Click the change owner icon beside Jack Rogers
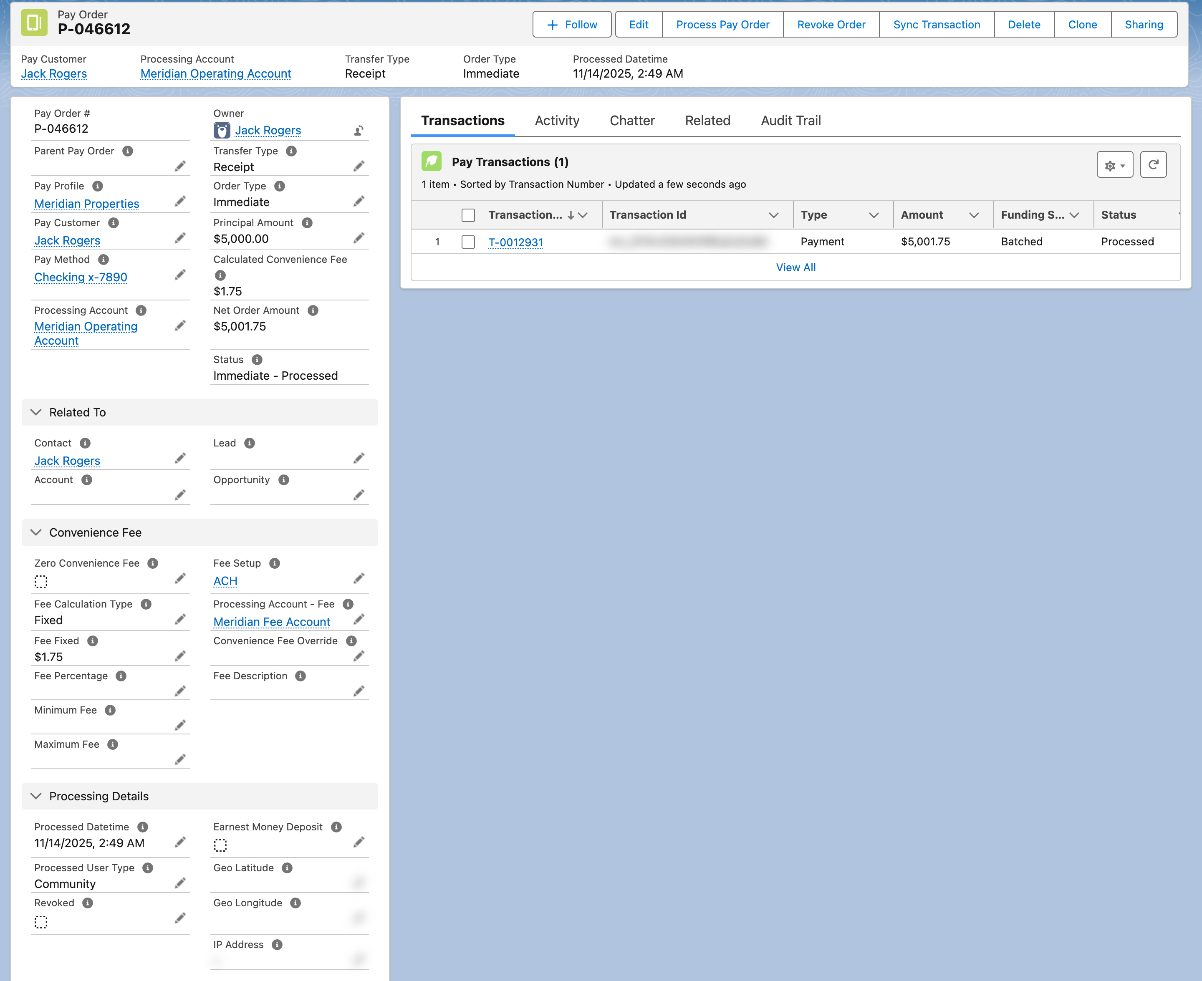 358,131
